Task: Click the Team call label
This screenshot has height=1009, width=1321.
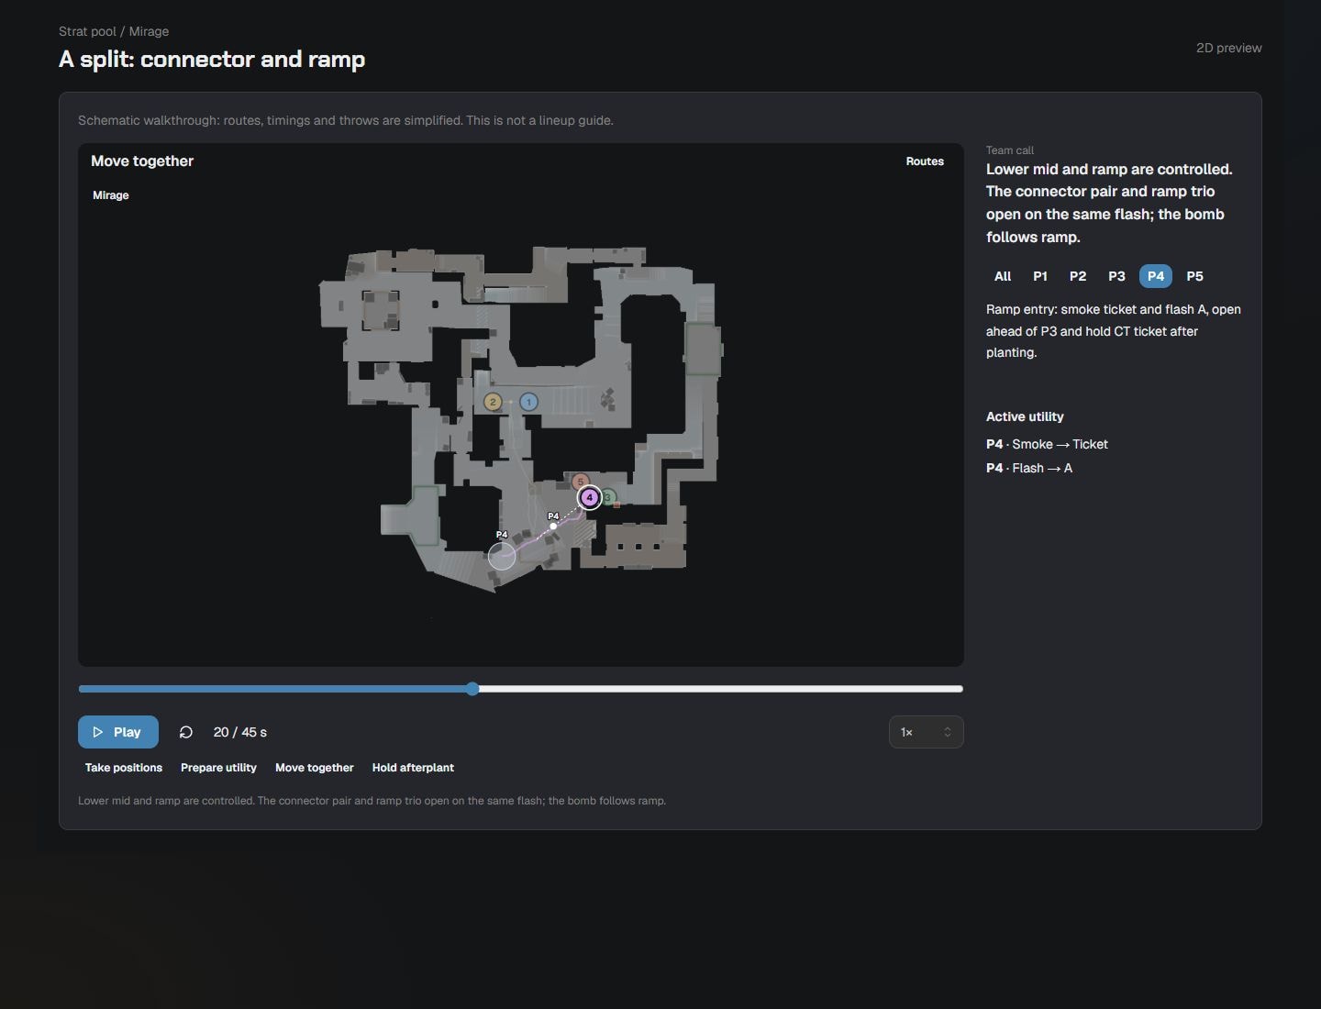Action: click(x=1010, y=150)
